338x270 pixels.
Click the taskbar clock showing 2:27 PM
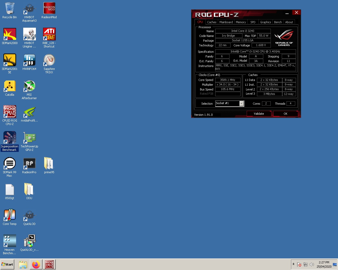(324, 264)
